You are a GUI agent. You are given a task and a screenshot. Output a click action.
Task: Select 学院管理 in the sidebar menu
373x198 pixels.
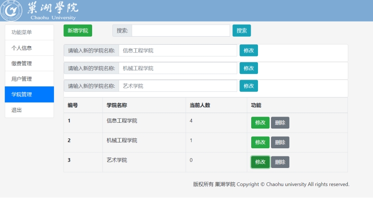29,95
